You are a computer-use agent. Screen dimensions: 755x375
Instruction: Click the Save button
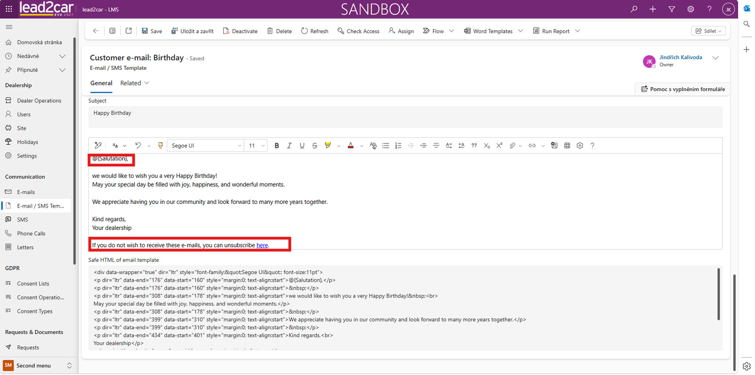point(151,31)
